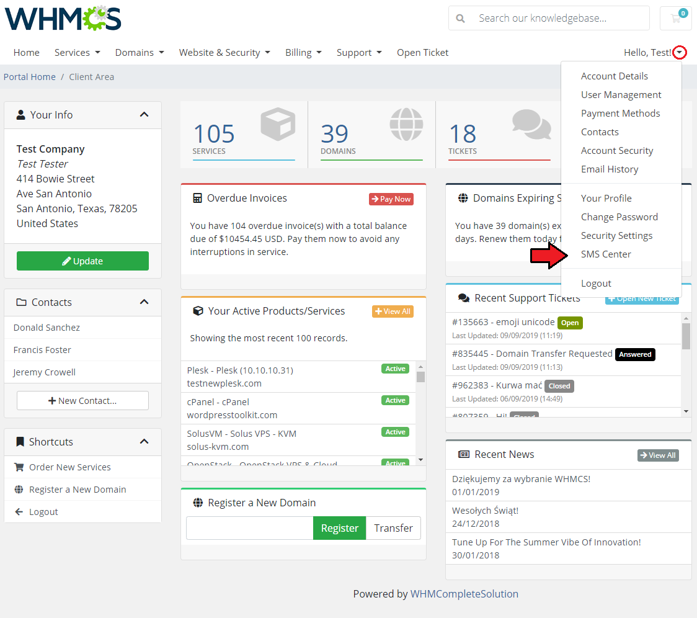Expand Website & Security dropdown
The height and width of the screenshot is (618, 697).
[224, 53]
